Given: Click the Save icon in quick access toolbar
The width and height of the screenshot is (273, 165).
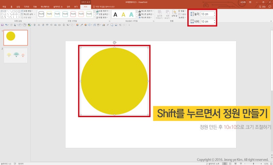Looking at the screenshot, I should tap(2, 25).
